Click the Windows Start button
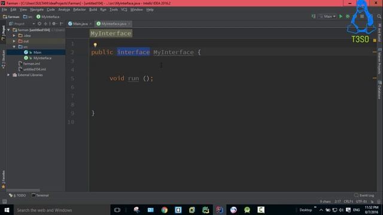The image size is (383, 215). (7, 210)
